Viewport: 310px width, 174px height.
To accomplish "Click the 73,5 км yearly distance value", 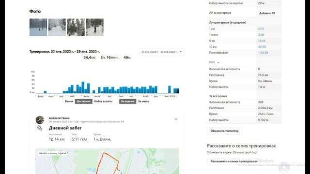I will point(263,75).
